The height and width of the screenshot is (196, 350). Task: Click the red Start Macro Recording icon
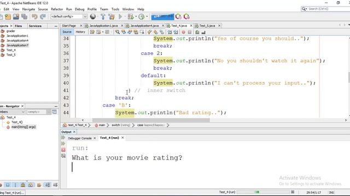pos(184,32)
